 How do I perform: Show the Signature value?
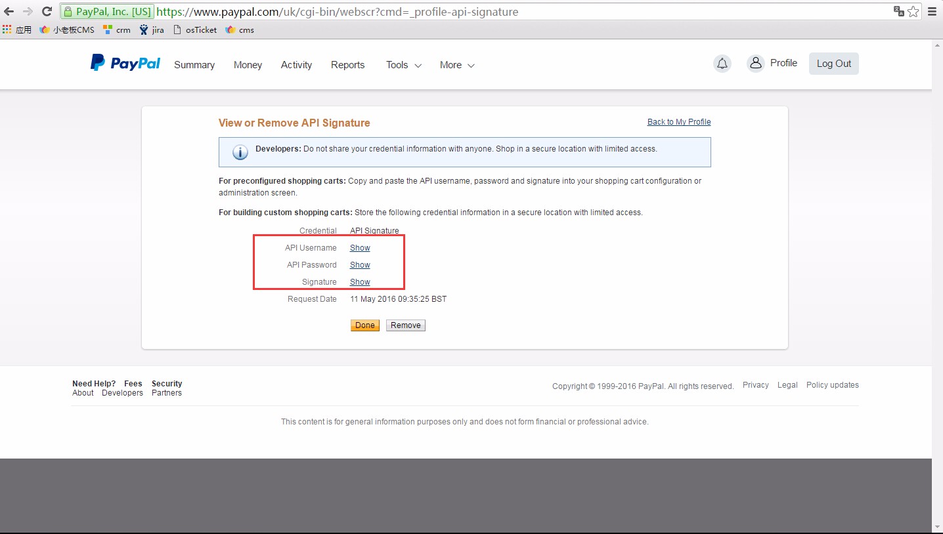[360, 282]
